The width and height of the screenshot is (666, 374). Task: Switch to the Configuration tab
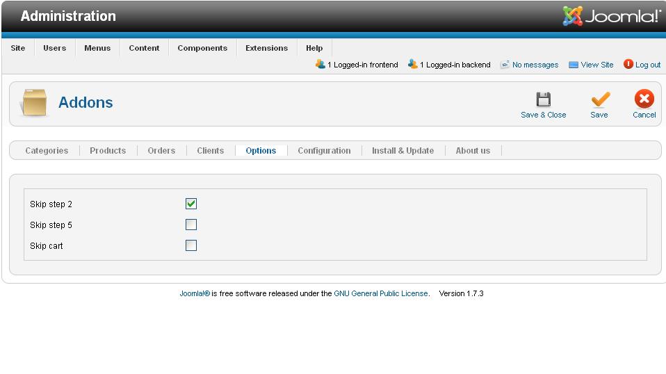324,151
